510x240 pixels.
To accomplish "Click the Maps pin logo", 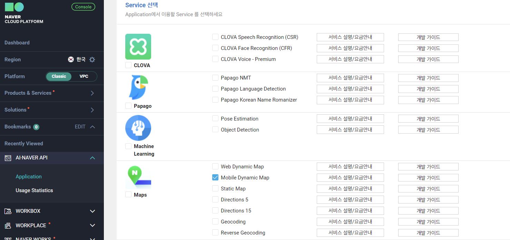I will point(138,177).
